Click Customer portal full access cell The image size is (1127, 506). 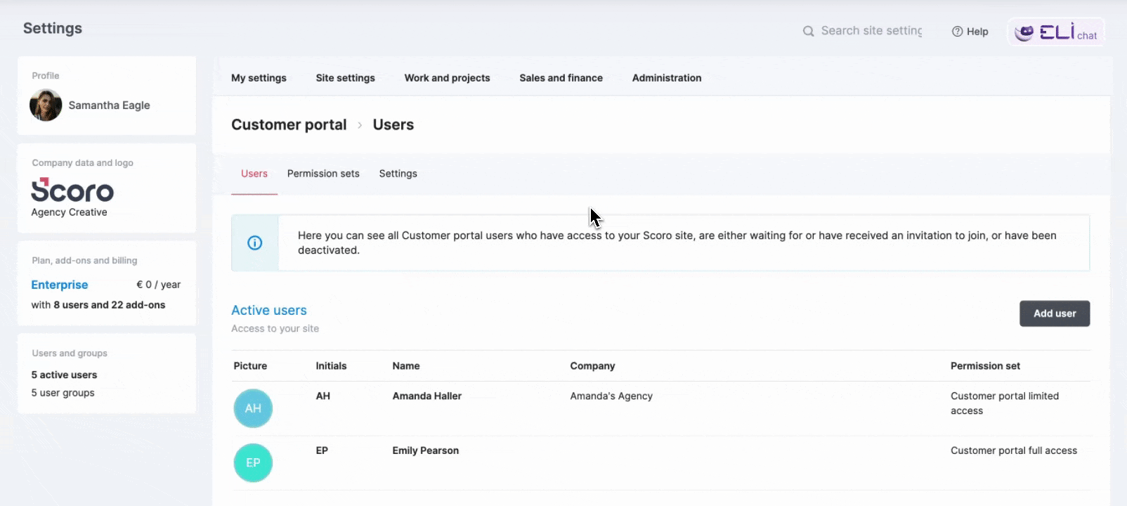point(1014,450)
